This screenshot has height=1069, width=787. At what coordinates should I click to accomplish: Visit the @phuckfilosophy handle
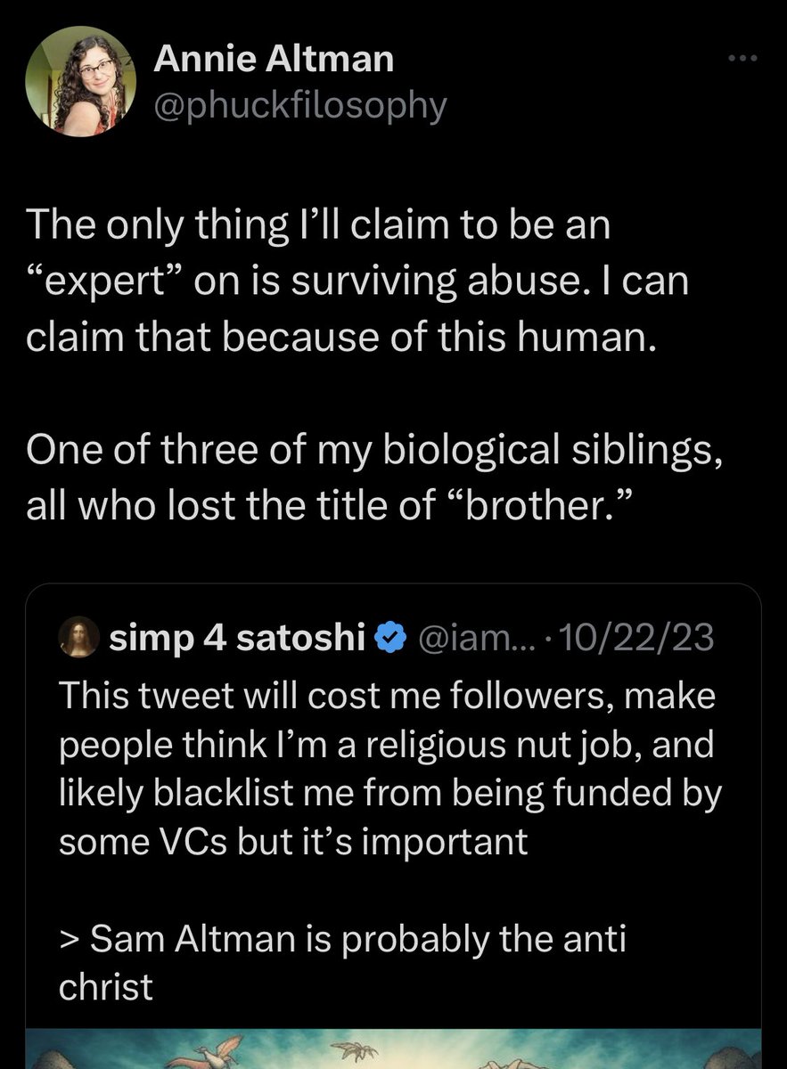[299, 106]
